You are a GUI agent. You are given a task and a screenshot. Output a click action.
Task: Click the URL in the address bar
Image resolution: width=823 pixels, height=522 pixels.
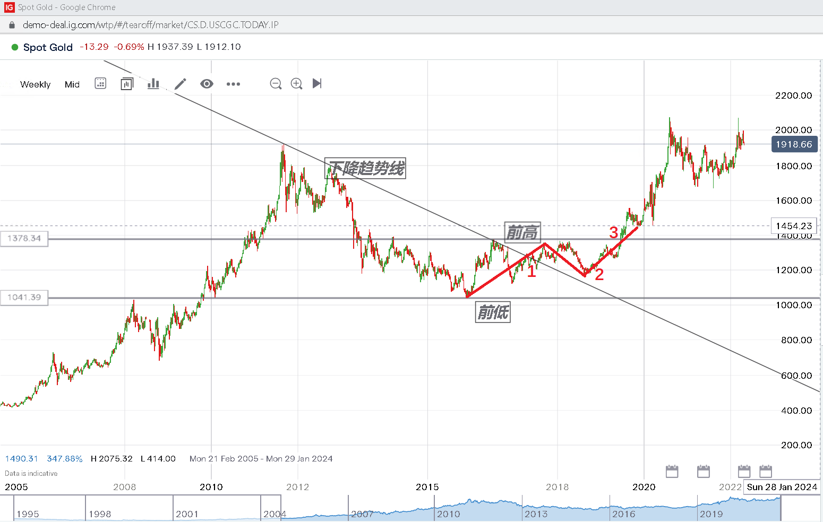tap(150, 25)
